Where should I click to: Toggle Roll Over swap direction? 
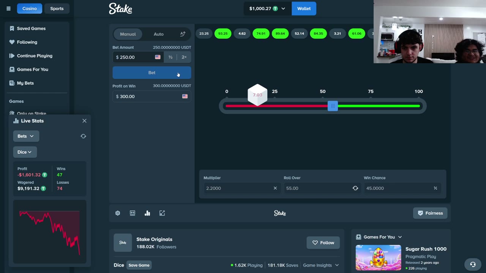point(355,188)
